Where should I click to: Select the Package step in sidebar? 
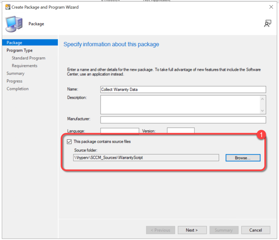(14, 43)
